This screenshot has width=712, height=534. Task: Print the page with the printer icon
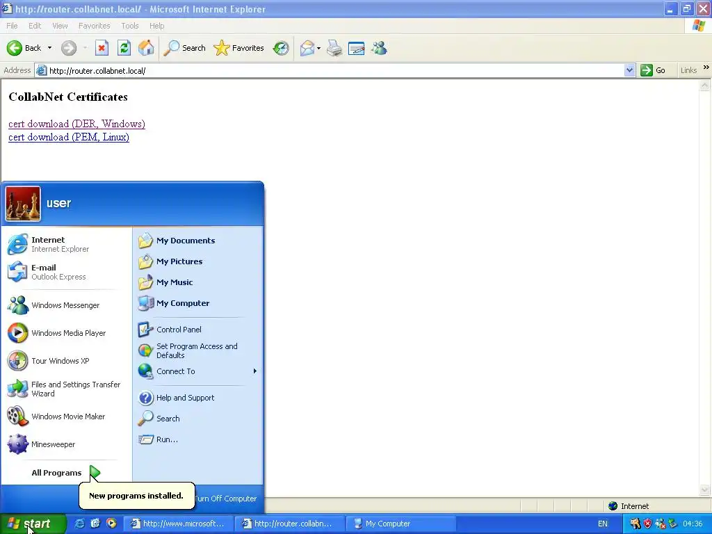click(334, 48)
